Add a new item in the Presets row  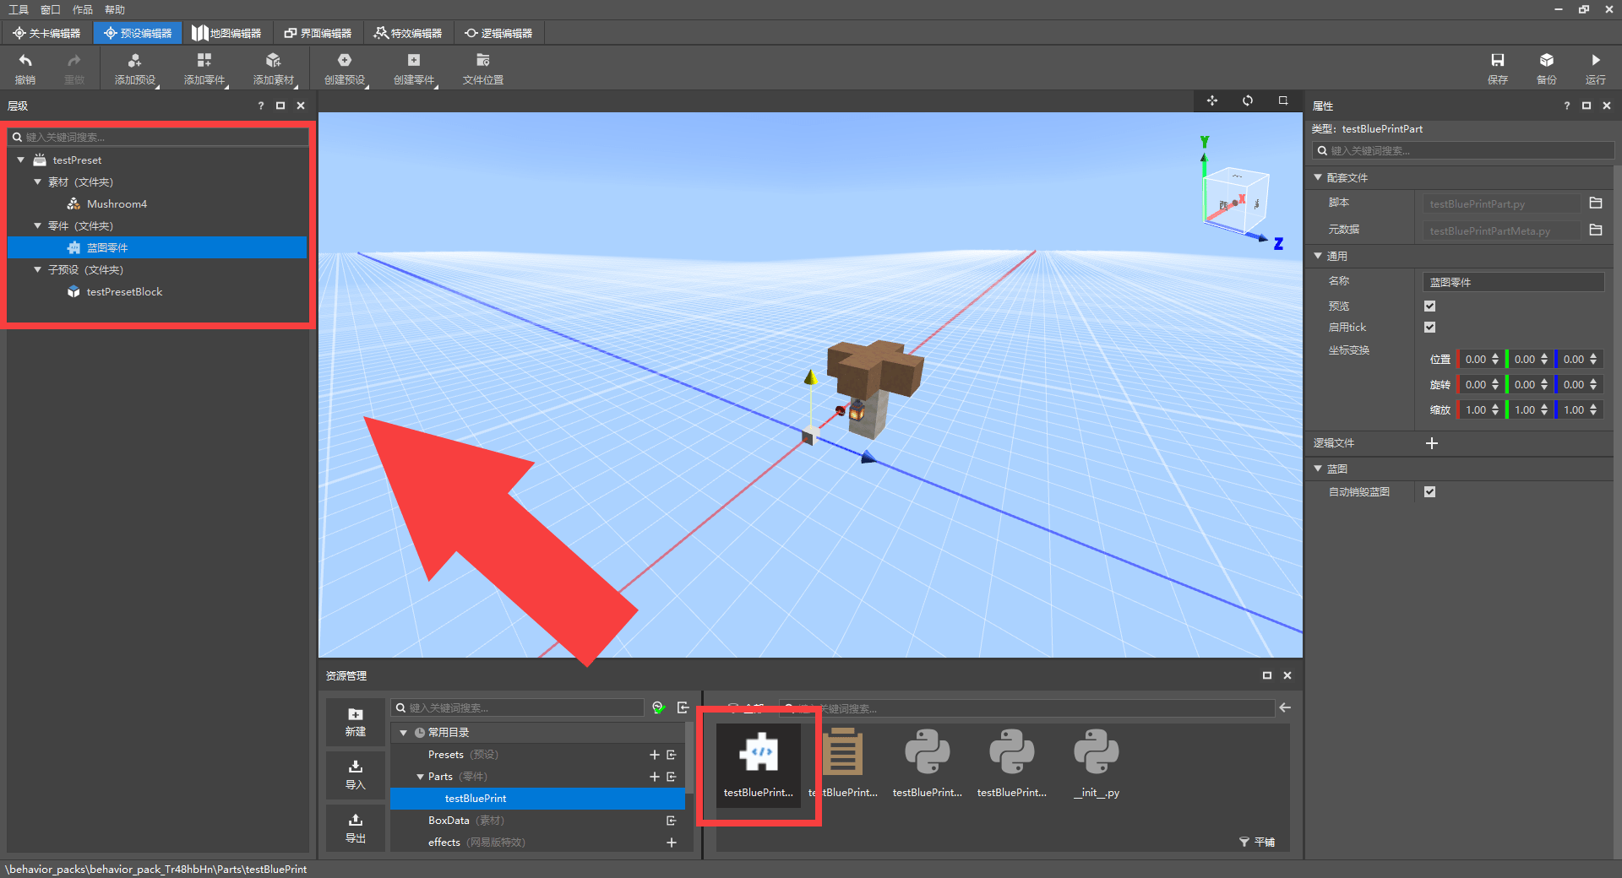pos(654,755)
